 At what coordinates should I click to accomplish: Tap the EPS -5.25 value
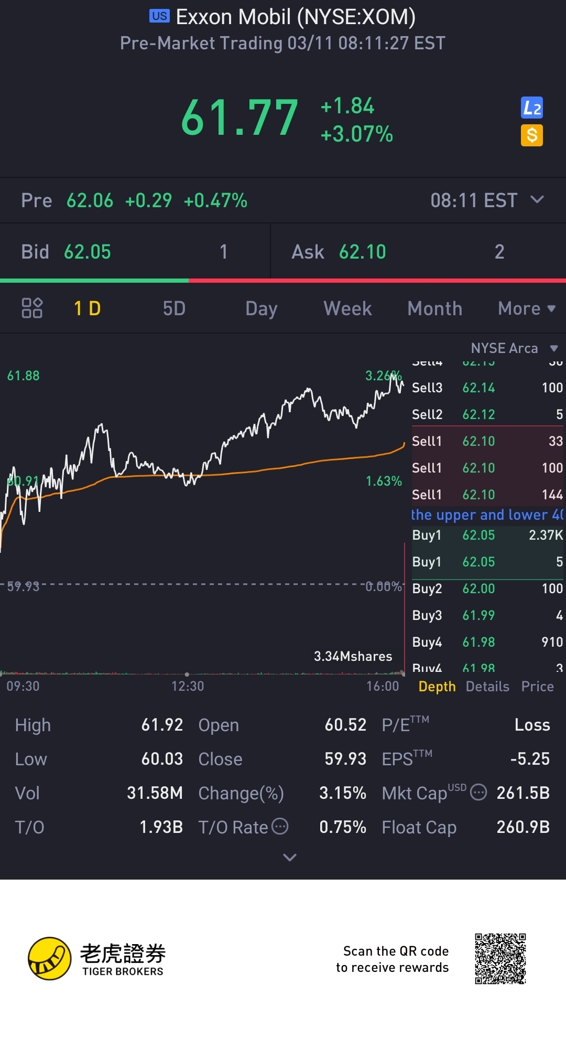pyautogui.click(x=530, y=759)
